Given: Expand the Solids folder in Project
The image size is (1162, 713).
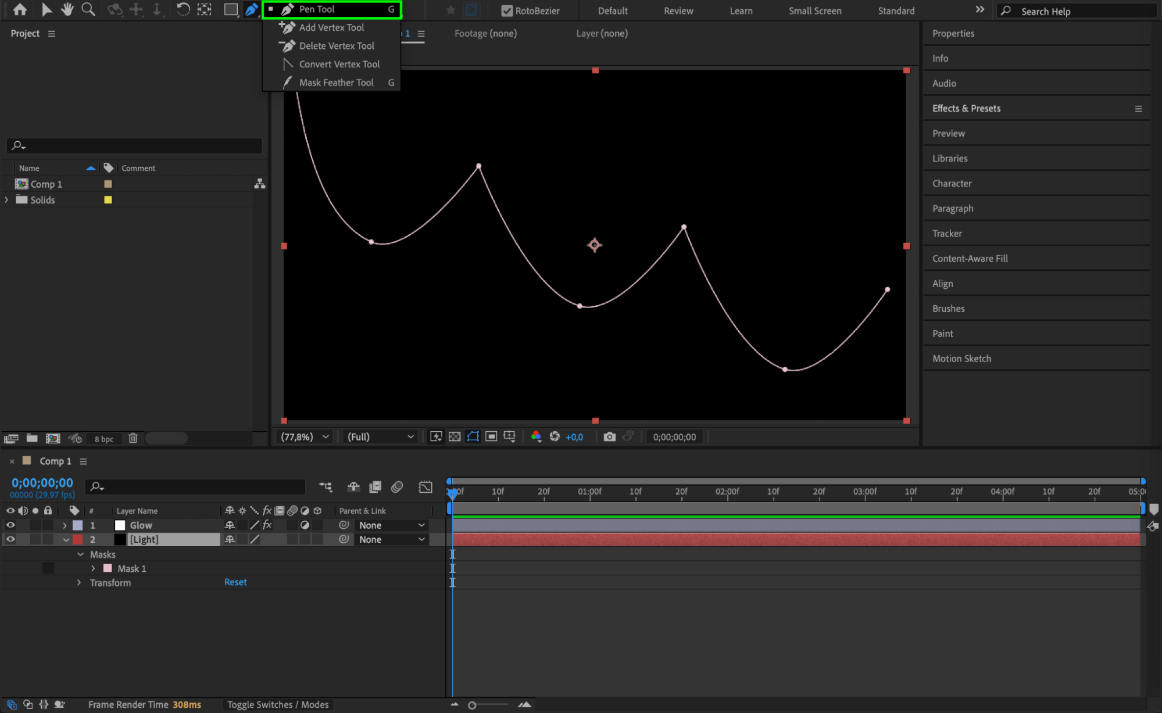Looking at the screenshot, I should coord(7,199).
